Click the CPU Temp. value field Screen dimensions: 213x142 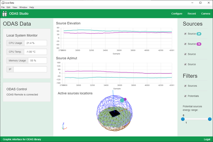[36, 52]
